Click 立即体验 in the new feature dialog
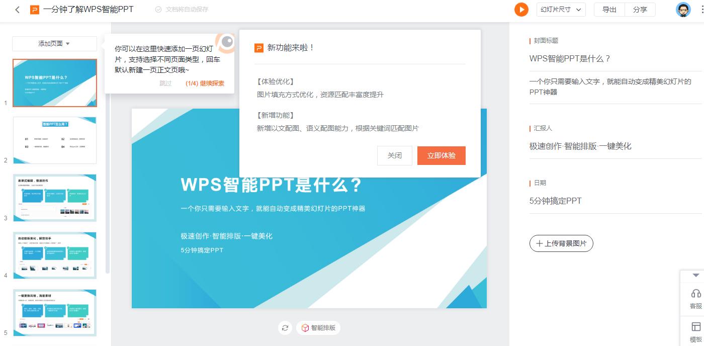Viewport: 704px width, 346px height. (x=441, y=155)
